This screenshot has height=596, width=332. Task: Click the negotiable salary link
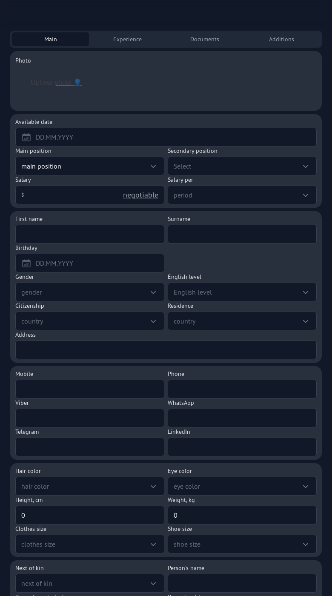tap(140, 195)
